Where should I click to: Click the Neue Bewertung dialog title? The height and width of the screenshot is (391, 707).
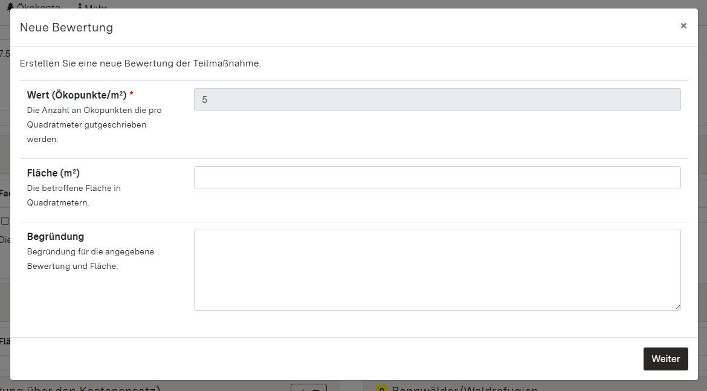pyautogui.click(x=66, y=27)
